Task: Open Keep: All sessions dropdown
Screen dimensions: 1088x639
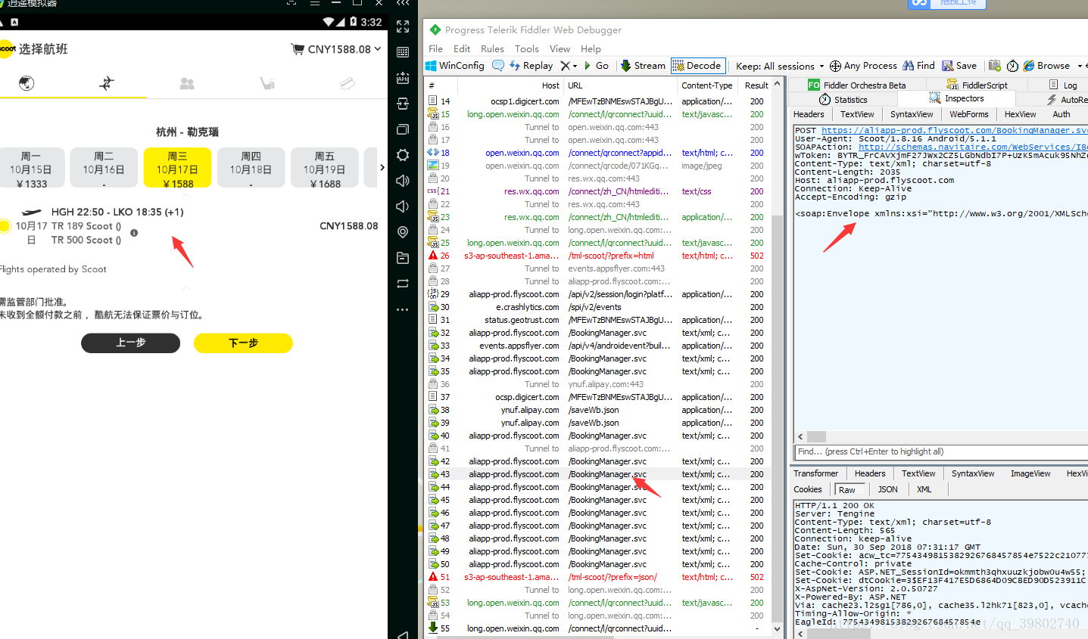Action: point(780,66)
